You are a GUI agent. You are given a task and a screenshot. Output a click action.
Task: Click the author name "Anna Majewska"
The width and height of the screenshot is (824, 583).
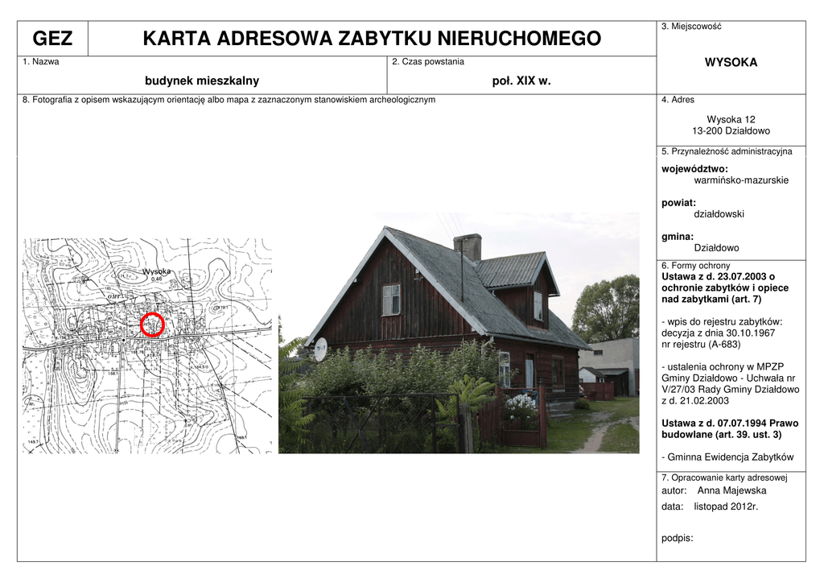pyautogui.click(x=731, y=490)
